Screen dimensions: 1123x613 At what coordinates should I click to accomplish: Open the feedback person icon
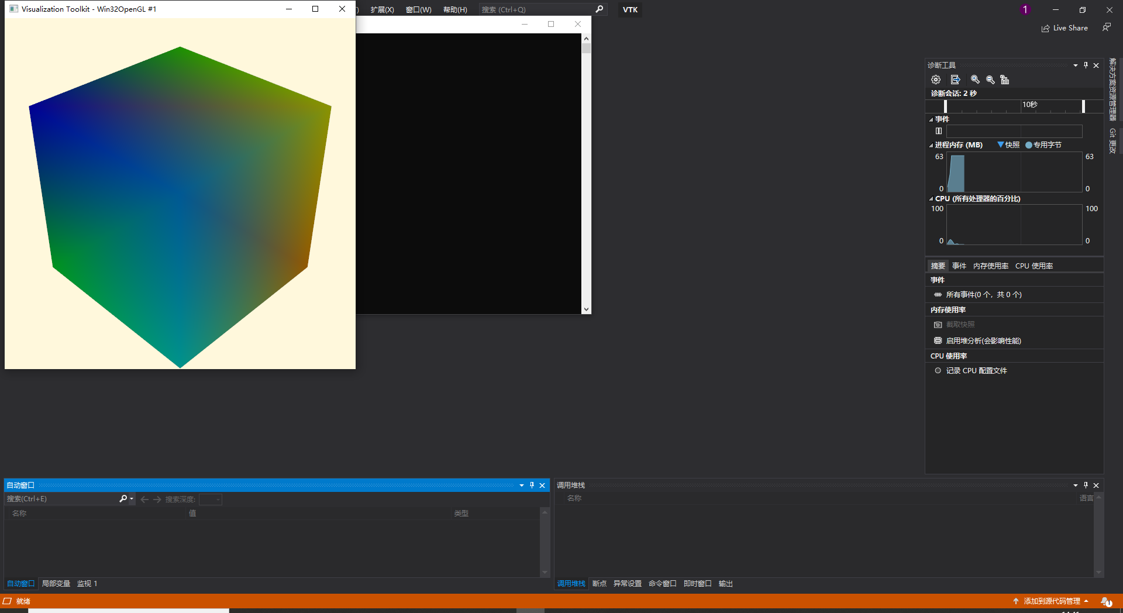tap(1106, 27)
